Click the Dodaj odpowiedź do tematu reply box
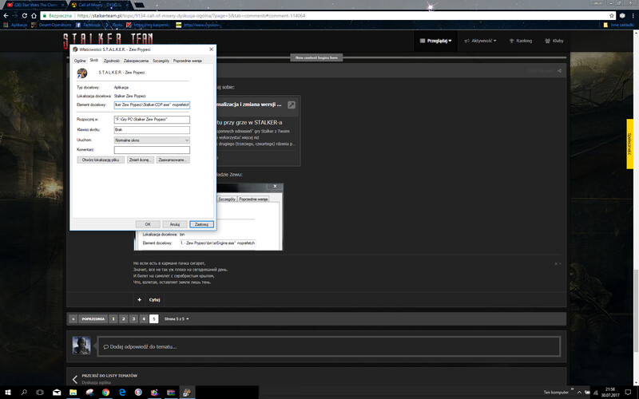Viewport: 639px width, 399px height. 329,347
